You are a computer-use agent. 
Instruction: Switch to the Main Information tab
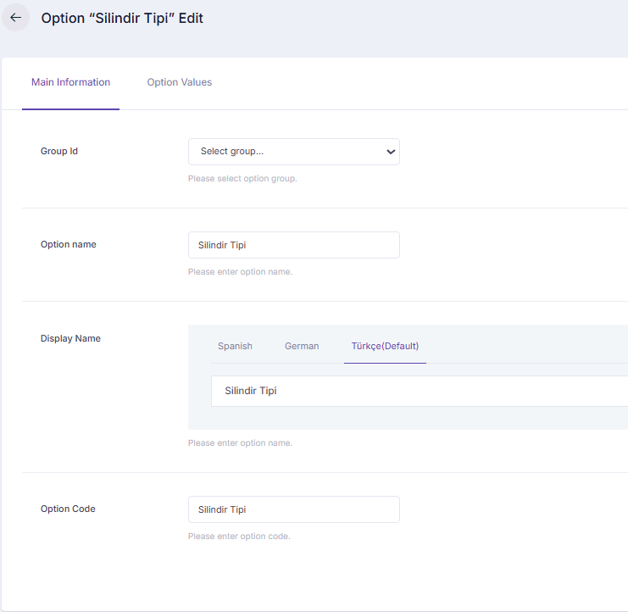[x=70, y=82]
